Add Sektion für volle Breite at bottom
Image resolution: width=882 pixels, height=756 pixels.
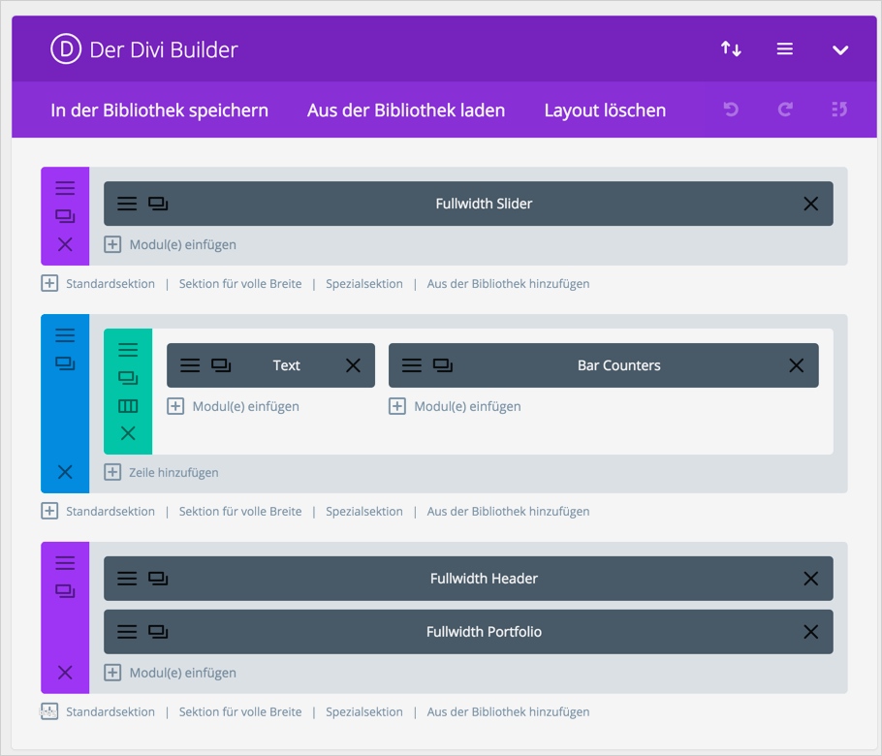240,712
